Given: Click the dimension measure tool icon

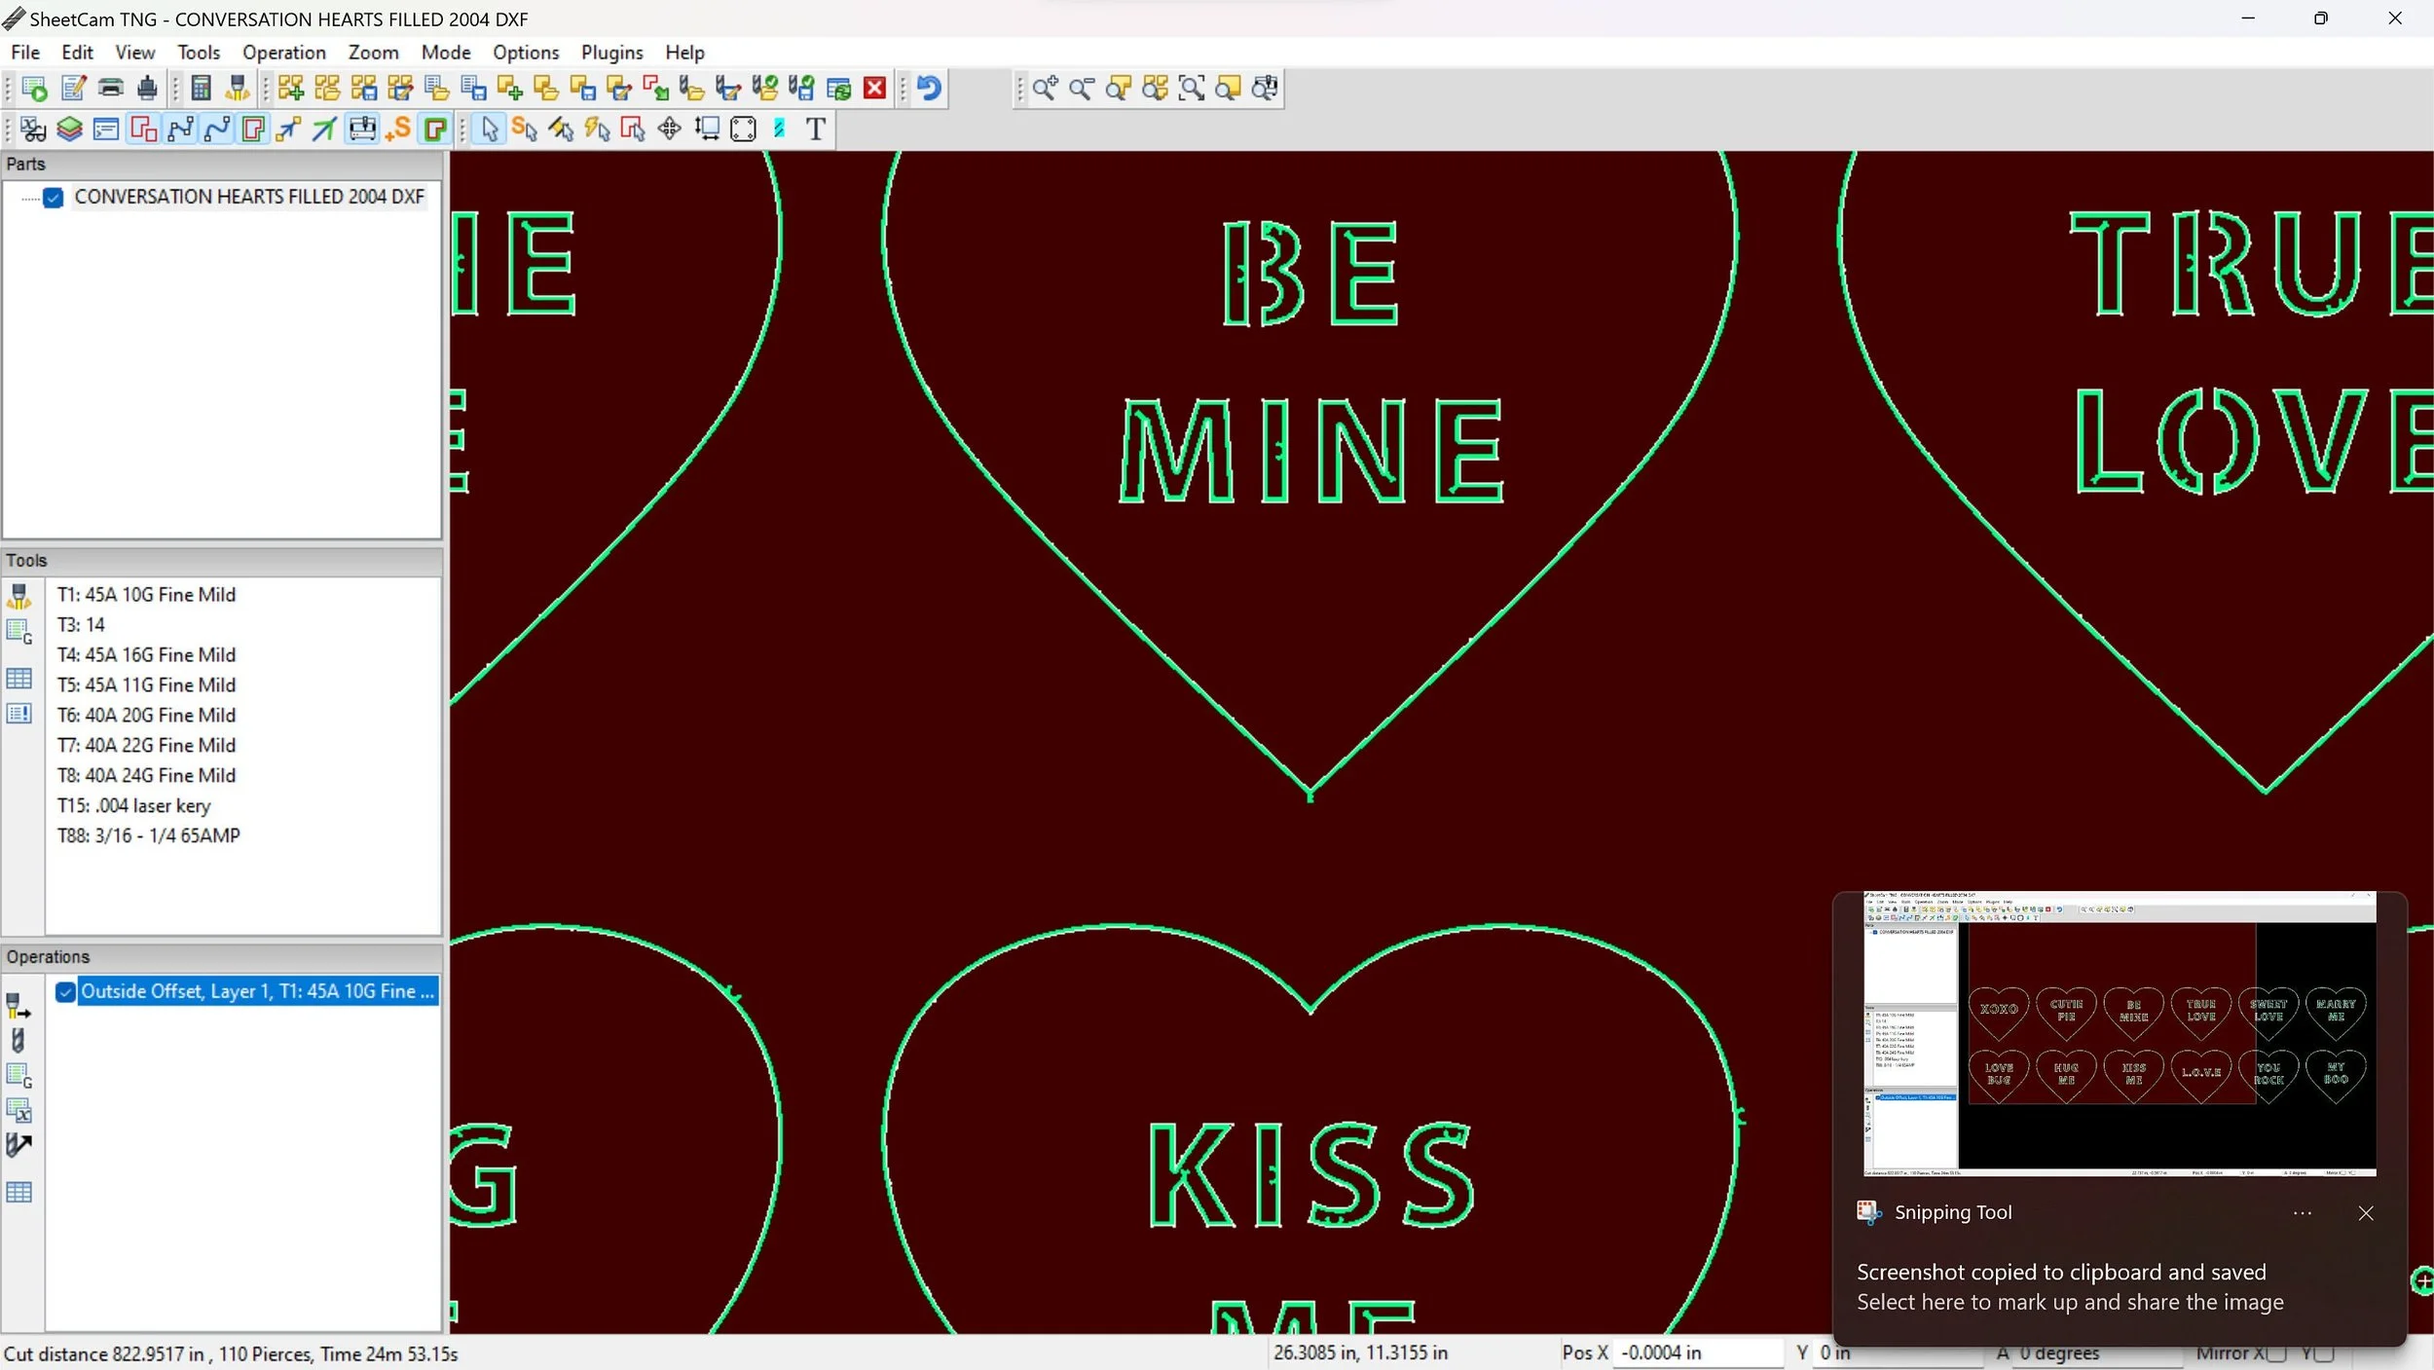Looking at the screenshot, I should (707, 129).
